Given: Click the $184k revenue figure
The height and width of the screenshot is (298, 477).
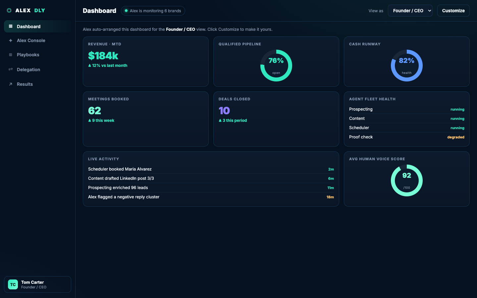Looking at the screenshot, I should (x=103, y=56).
